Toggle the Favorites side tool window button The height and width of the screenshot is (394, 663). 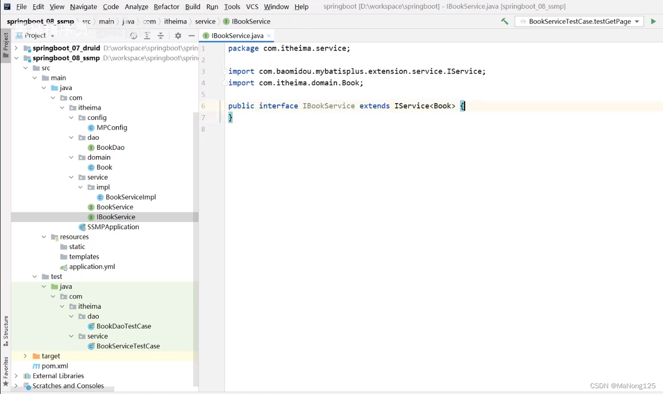pyautogui.click(x=6, y=371)
